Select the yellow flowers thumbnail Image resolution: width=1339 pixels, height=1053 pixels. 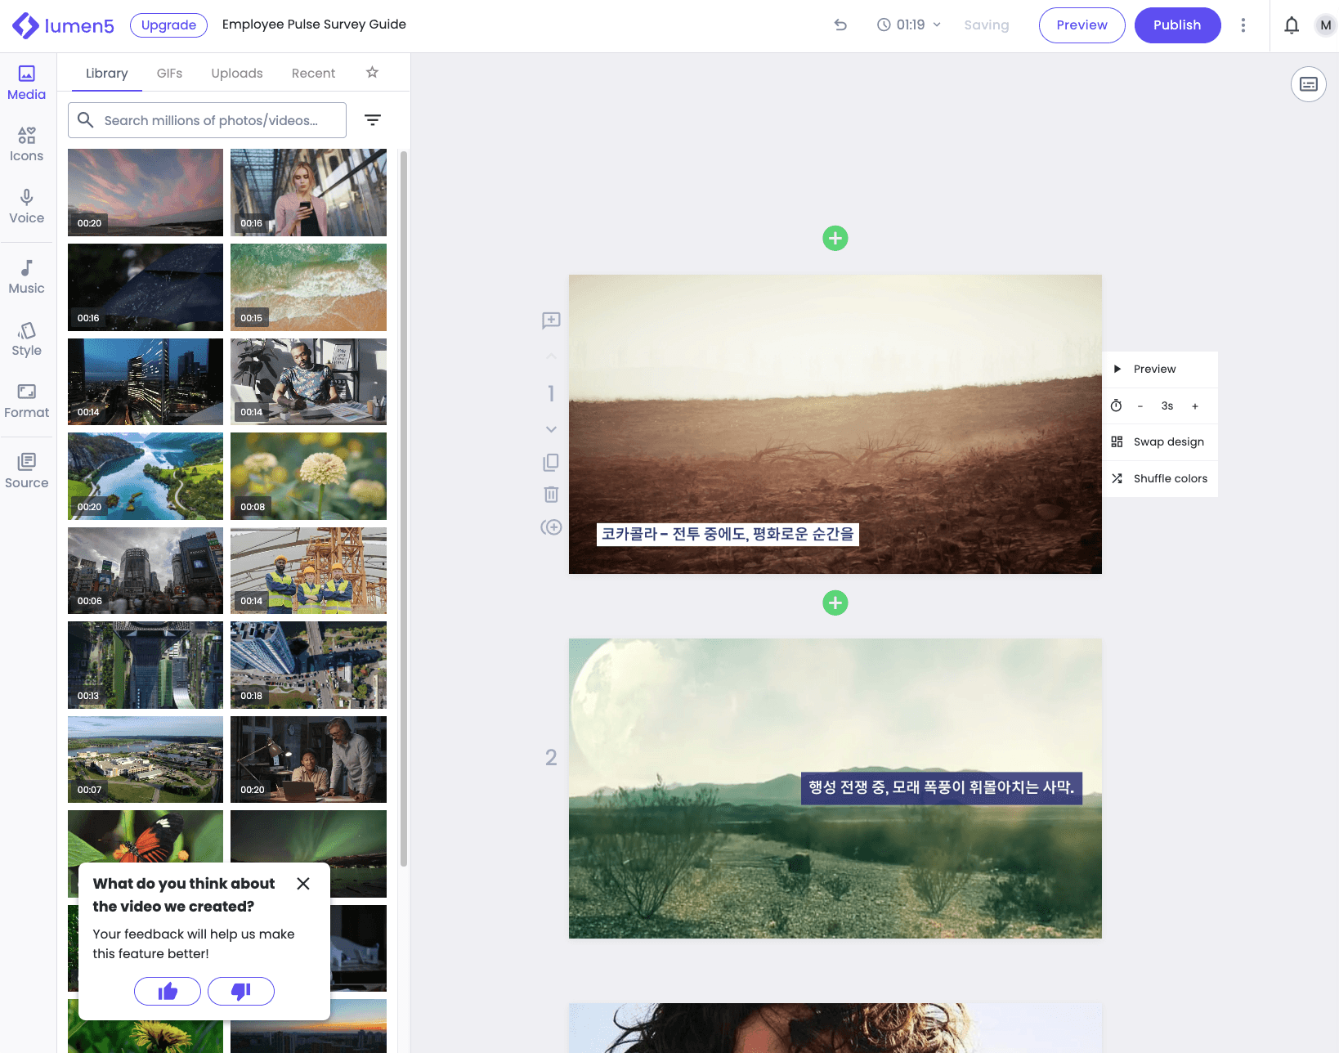click(x=308, y=476)
